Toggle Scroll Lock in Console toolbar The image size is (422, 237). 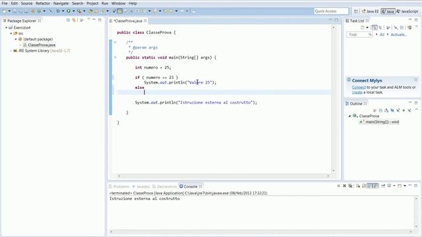(364, 186)
